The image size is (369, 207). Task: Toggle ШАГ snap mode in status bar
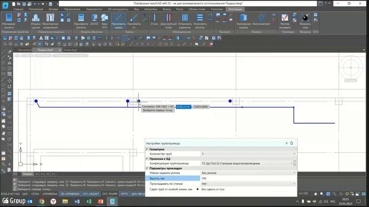point(25,194)
